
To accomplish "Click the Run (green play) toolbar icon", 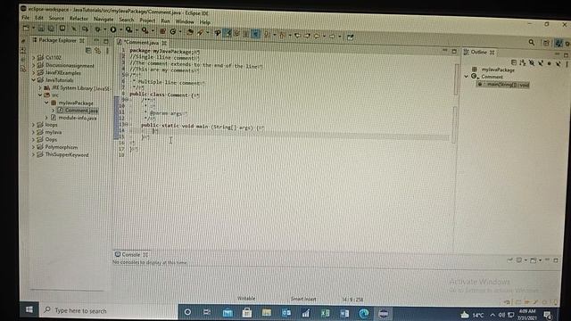I will click(x=113, y=29).
